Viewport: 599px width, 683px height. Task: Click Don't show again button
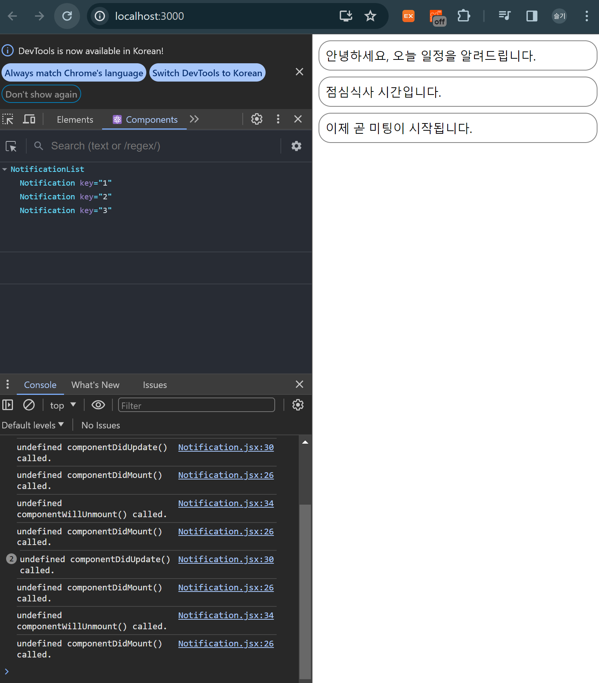coord(41,94)
